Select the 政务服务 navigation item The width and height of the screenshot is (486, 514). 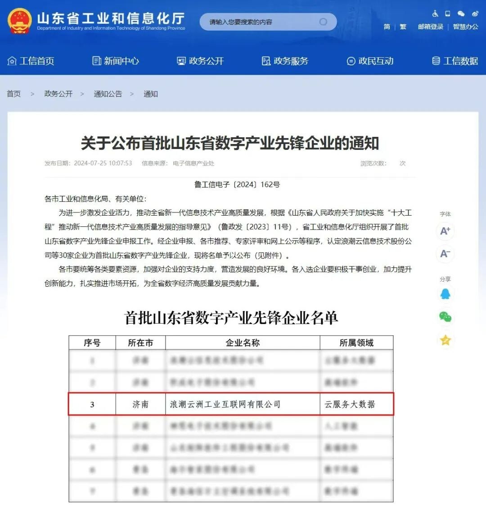click(x=285, y=61)
